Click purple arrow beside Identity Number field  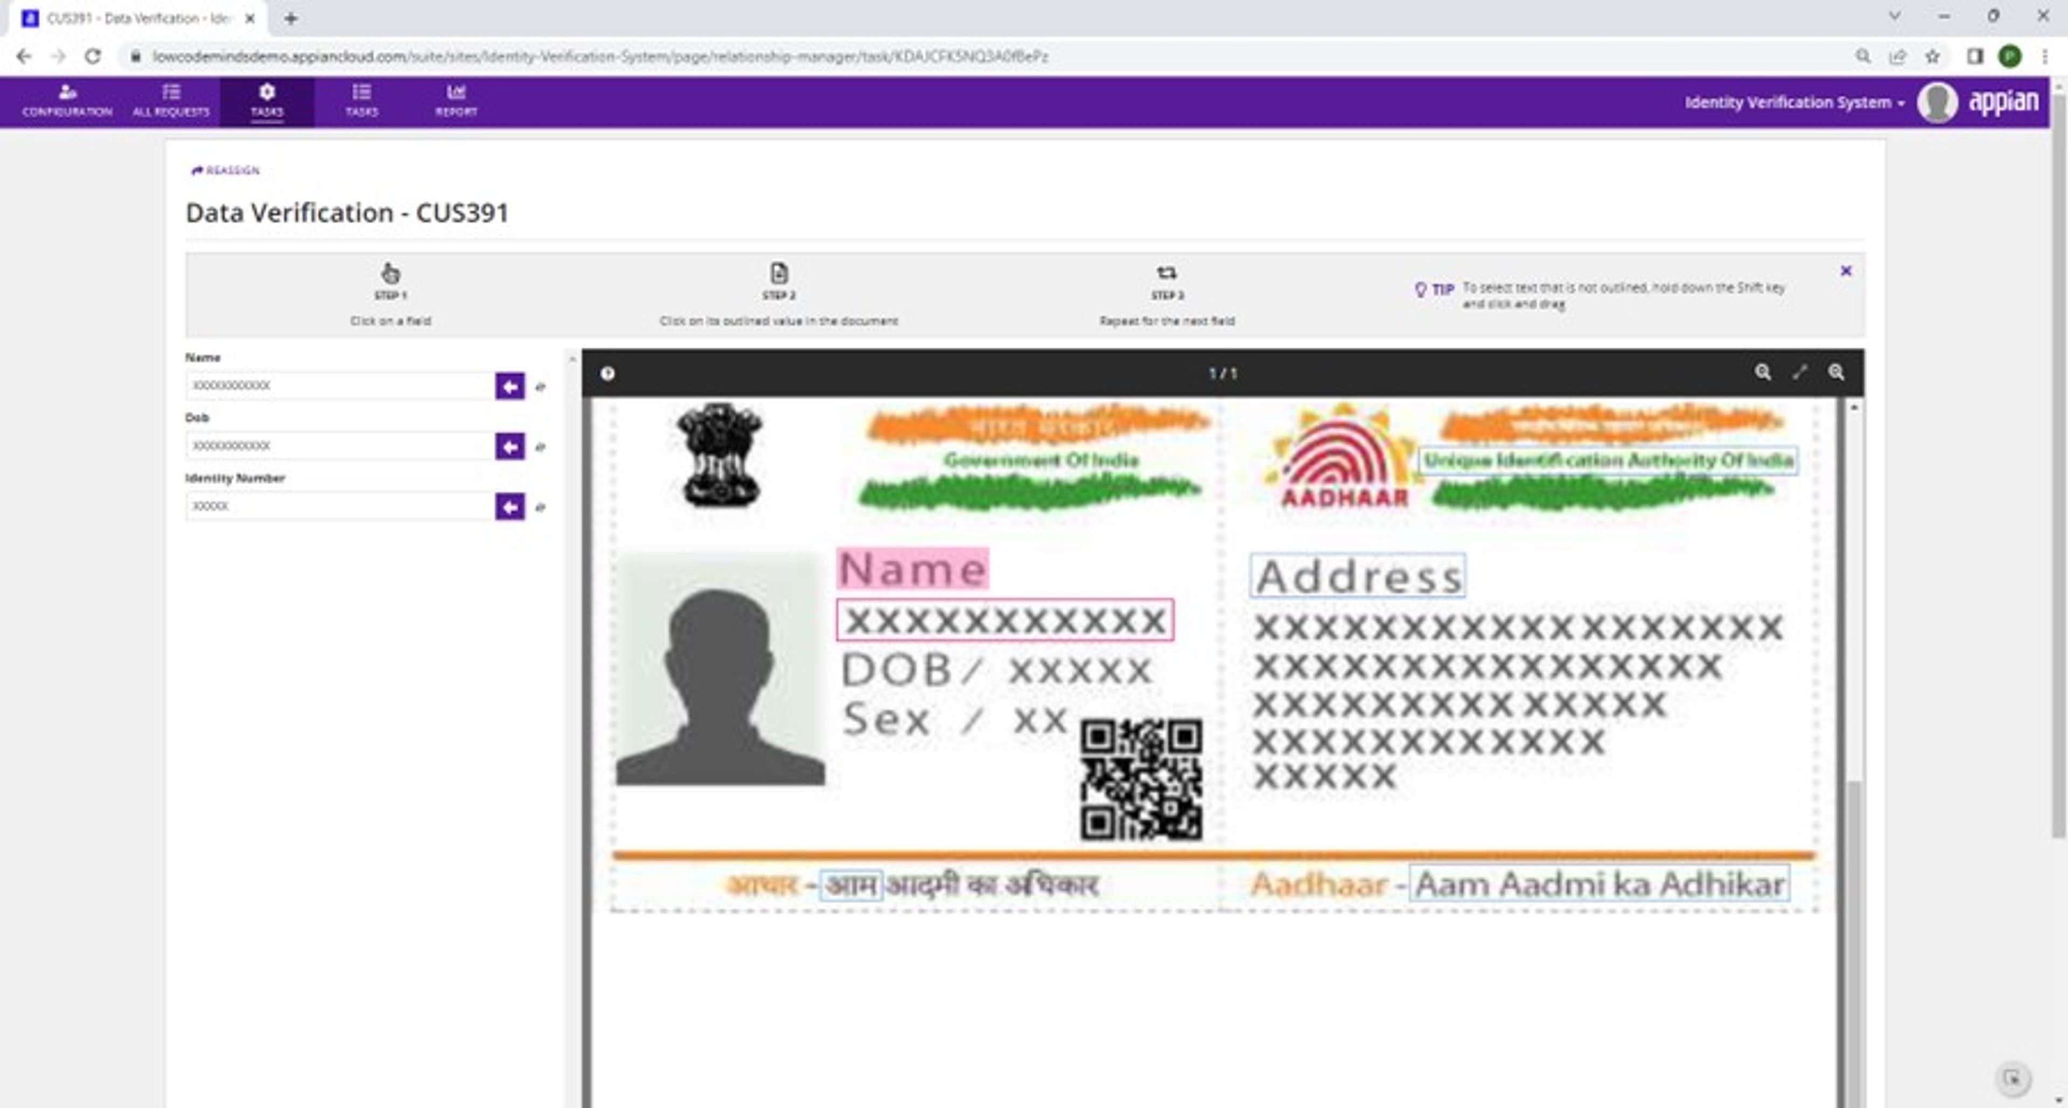[x=510, y=506]
